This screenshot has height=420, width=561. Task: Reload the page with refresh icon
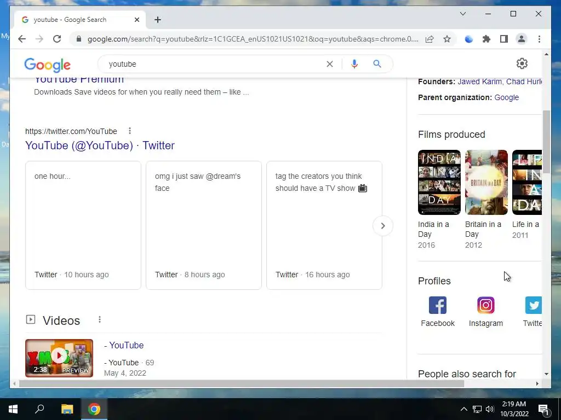(57, 39)
